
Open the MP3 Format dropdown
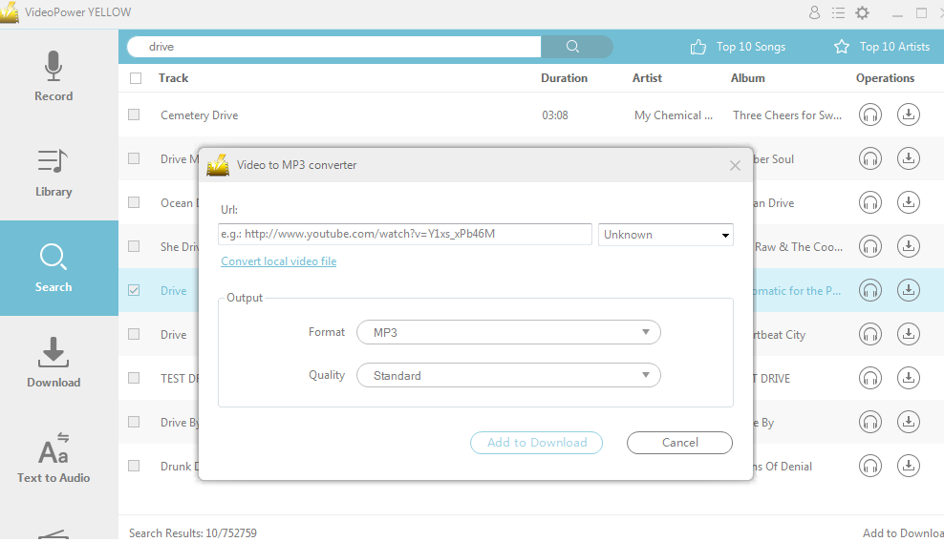click(508, 332)
